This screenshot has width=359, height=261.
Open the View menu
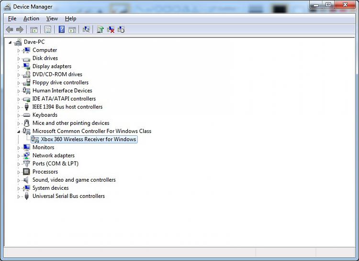pos(52,19)
